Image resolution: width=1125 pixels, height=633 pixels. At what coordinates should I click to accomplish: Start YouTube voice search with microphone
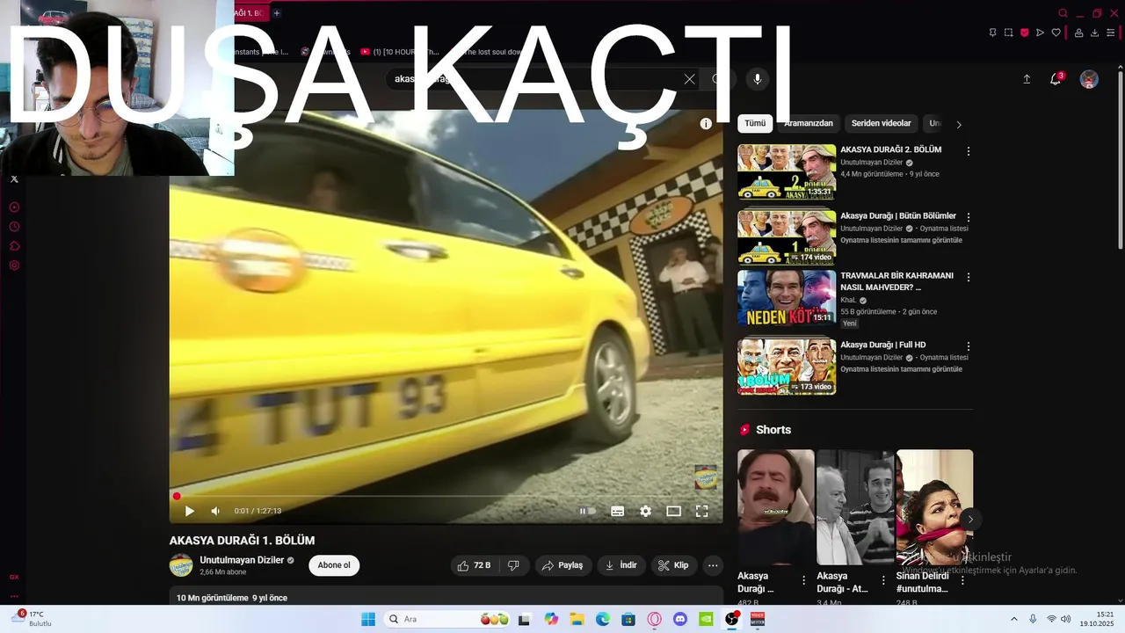(x=758, y=79)
